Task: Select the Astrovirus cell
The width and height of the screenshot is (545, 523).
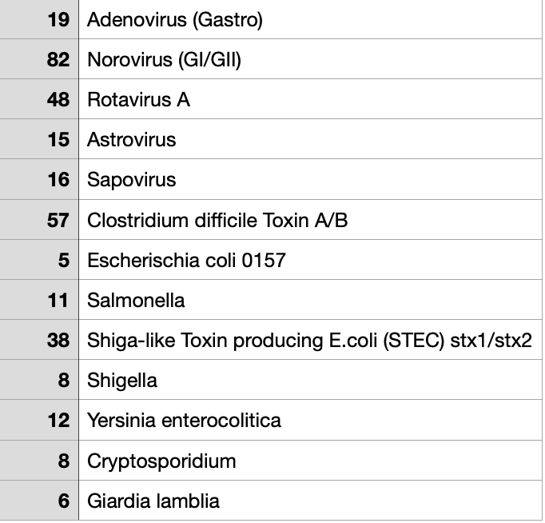Action: [x=310, y=139]
